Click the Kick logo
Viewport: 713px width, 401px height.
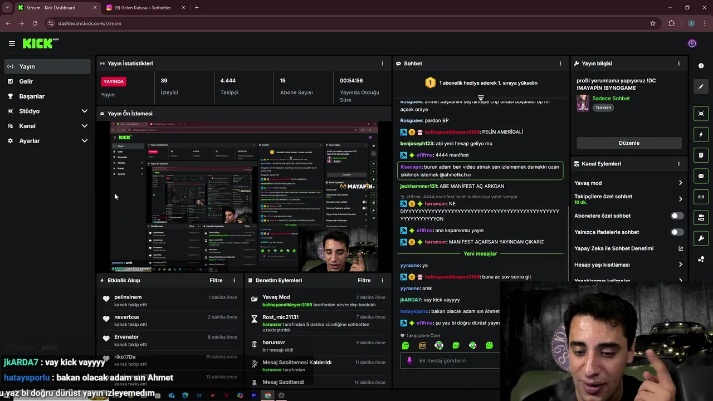coord(41,43)
